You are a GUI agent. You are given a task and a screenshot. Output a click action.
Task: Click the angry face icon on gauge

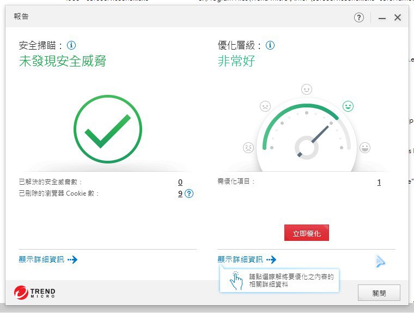tap(248, 148)
